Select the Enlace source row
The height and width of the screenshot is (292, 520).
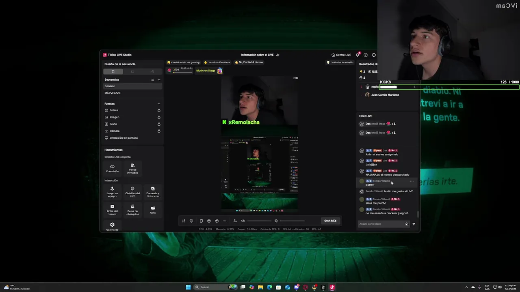tap(133, 110)
